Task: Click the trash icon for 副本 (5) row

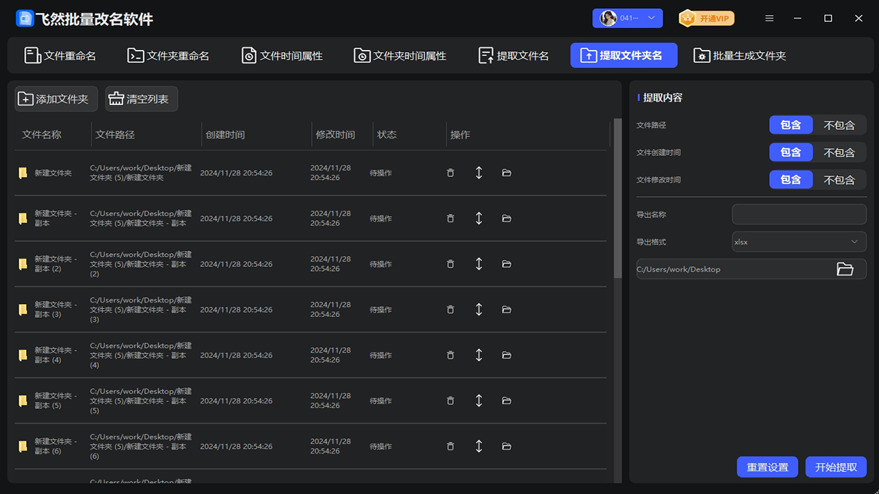Action: (x=450, y=401)
